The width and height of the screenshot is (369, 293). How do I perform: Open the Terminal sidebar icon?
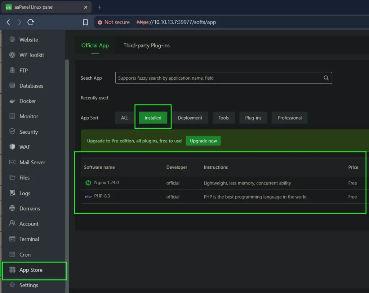tap(12, 239)
